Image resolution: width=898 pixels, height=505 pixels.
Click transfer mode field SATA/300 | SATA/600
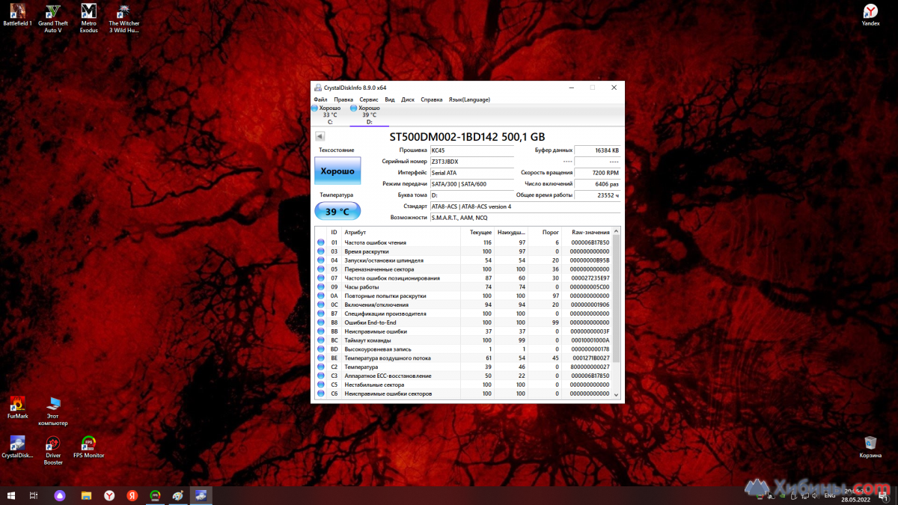[472, 184]
